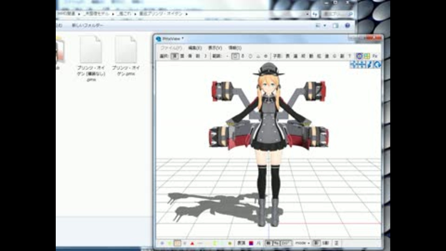
Task: Click the 連 toolbar button
Action: tap(327, 56)
